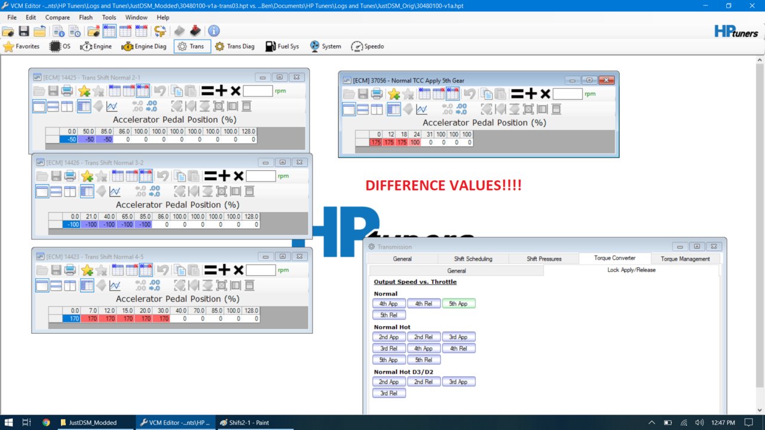
Task: Open the Favorites section
Action: pos(22,46)
